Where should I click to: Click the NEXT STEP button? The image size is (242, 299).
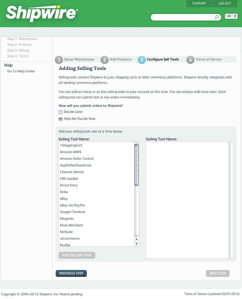(x=217, y=273)
